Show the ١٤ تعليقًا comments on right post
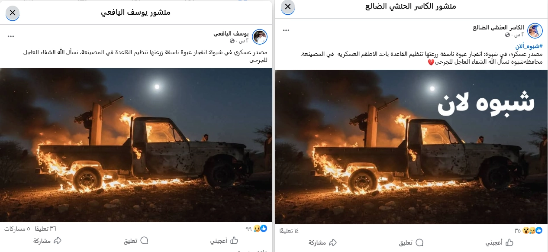The width and height of the screenshot is (548, 252). pyautogui.click(x=289, y=230)
